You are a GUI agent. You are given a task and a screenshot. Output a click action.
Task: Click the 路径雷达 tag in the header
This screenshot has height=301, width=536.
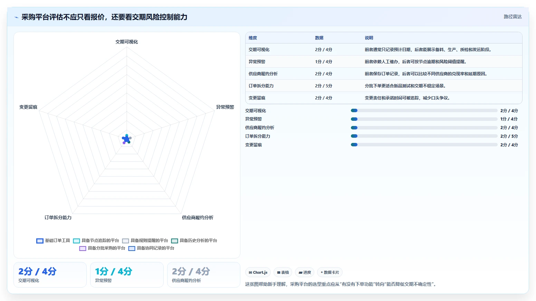click(513, 17)
